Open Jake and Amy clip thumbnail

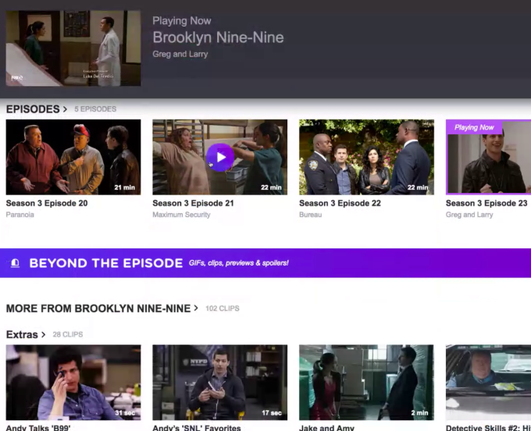(366, 383)
